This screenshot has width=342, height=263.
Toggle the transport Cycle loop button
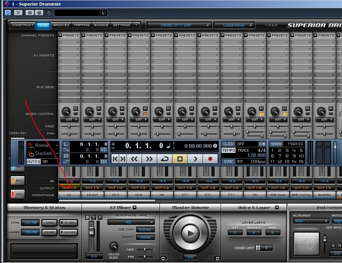coord(164,159)
